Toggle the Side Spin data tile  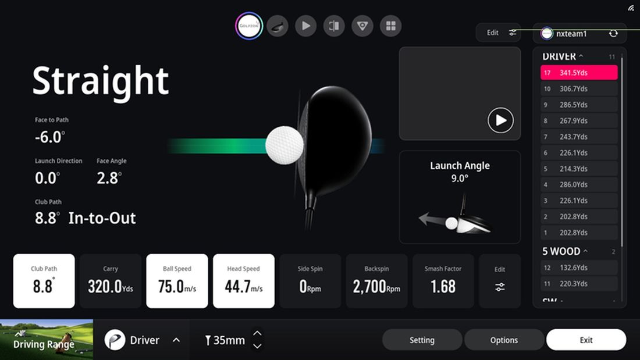(310, 281)
